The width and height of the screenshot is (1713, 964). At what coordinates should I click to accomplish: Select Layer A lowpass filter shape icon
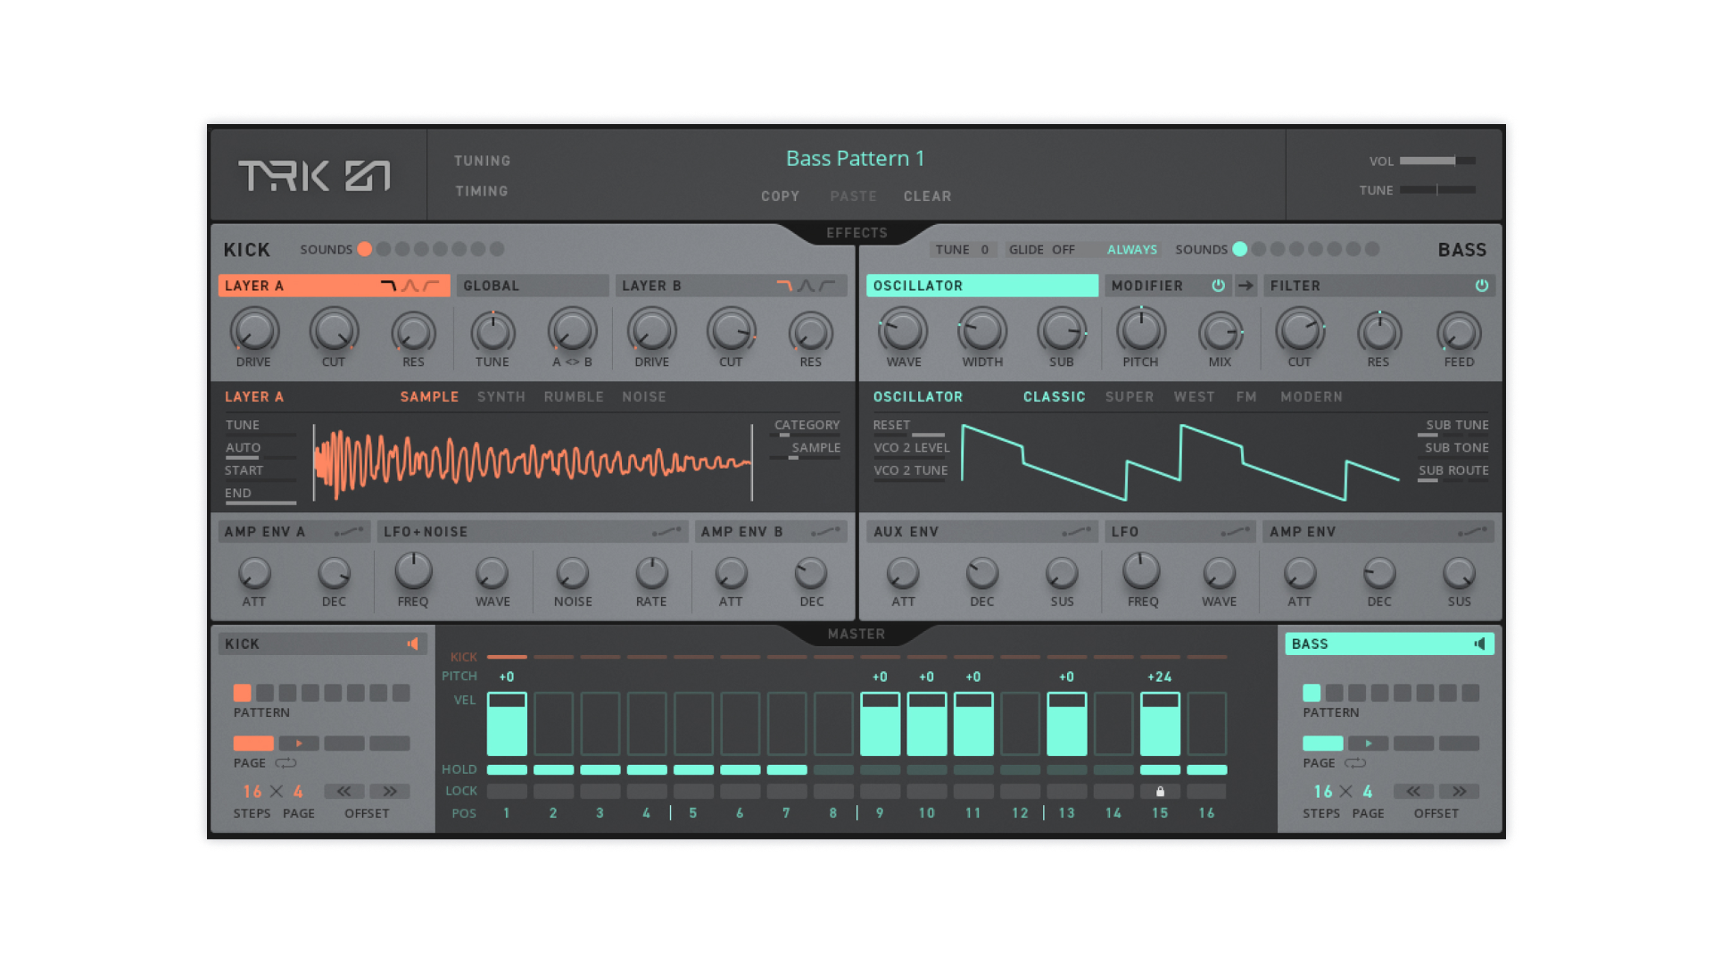(388, 286)
